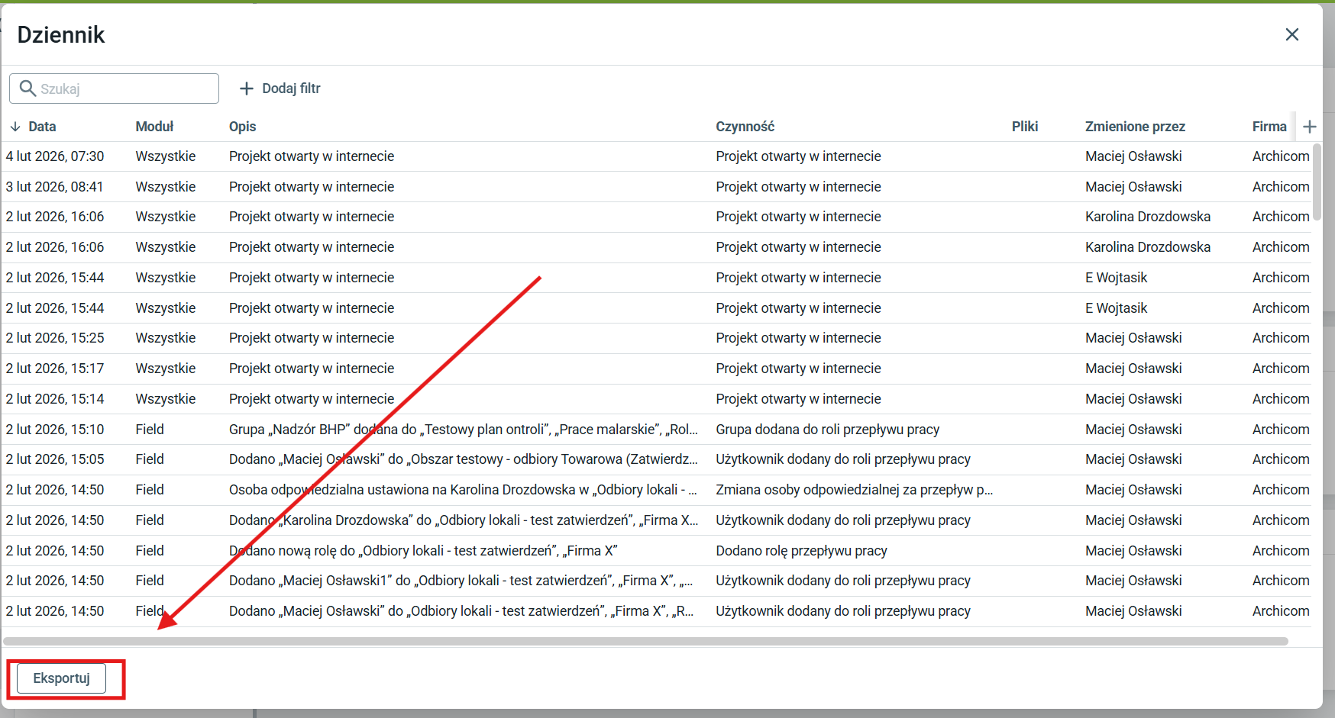Click the Zmienione przez column header
Screen dimensions: 1335x718
point(1135,127)
